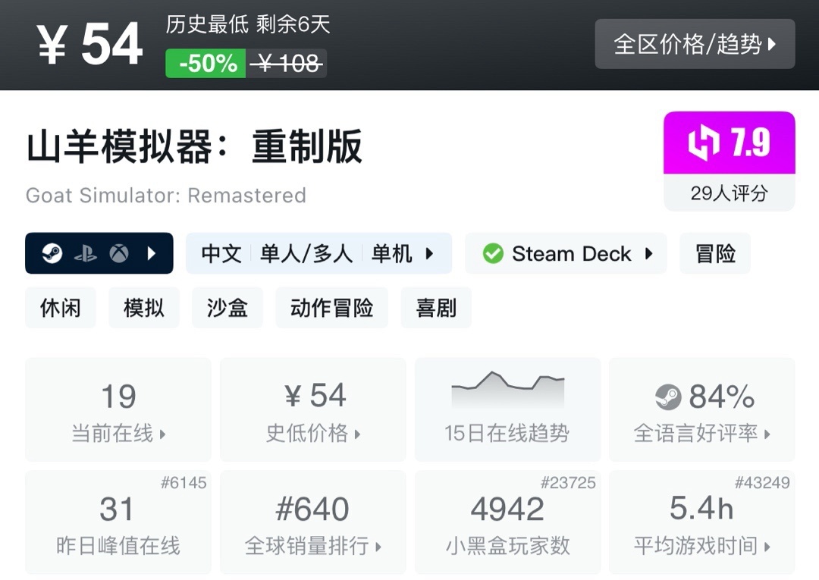The width and height of the screenshot is (819, 580).
Task: Select the 沙盒 tag
Action: point(227,307)
